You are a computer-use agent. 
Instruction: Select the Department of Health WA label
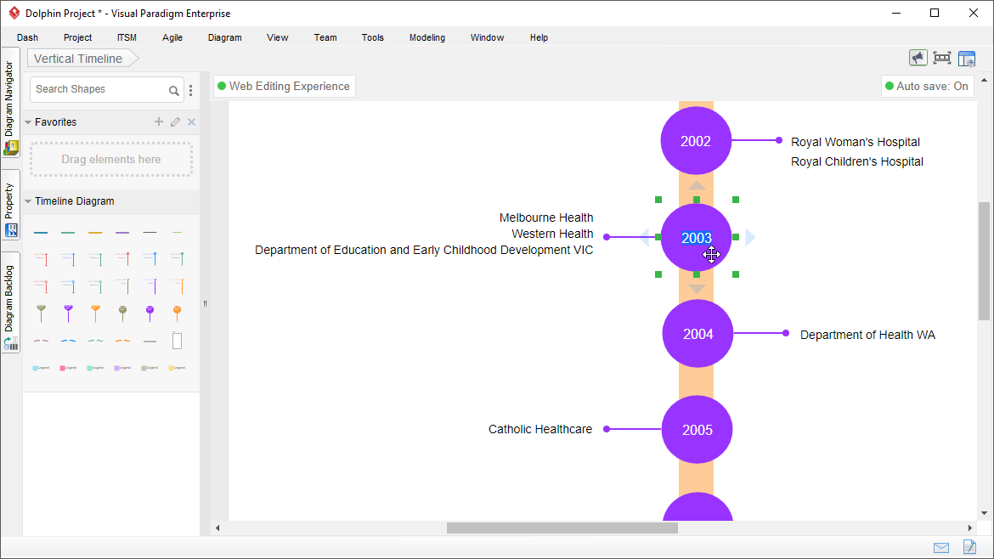click(867, 335)
